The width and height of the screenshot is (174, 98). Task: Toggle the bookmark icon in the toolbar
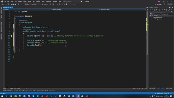(x=67, y=4)
